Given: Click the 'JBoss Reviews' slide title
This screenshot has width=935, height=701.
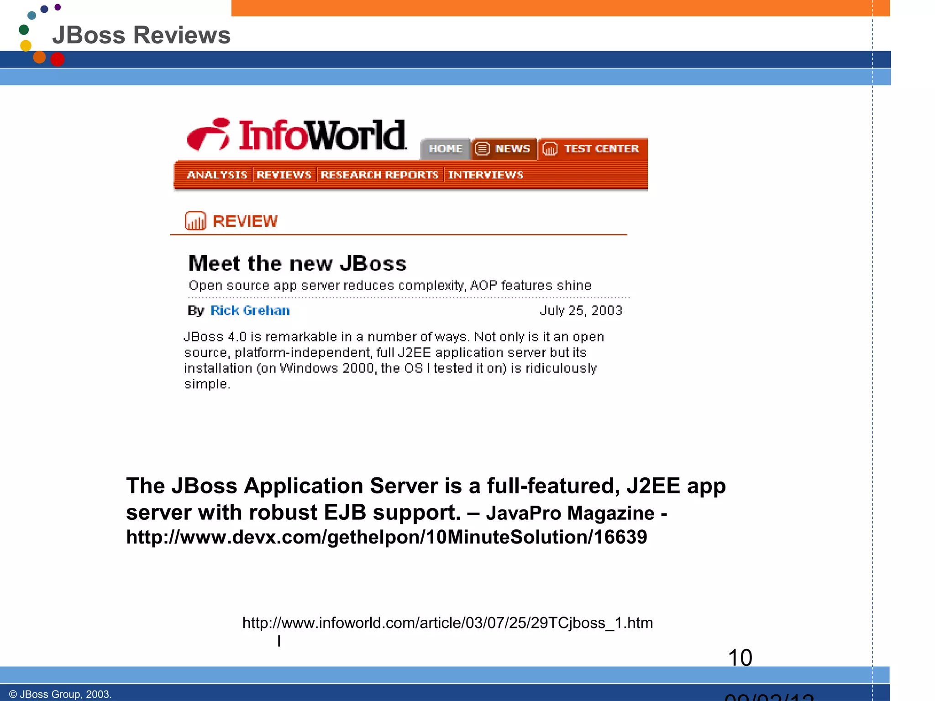Looking at the screenshot, I should coord(142,35).
